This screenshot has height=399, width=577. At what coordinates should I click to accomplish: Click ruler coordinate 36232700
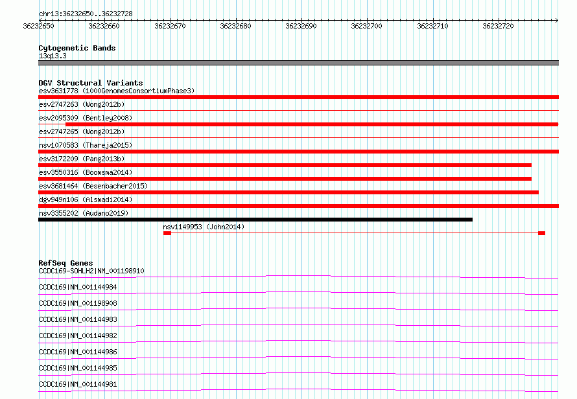point(366,26)
